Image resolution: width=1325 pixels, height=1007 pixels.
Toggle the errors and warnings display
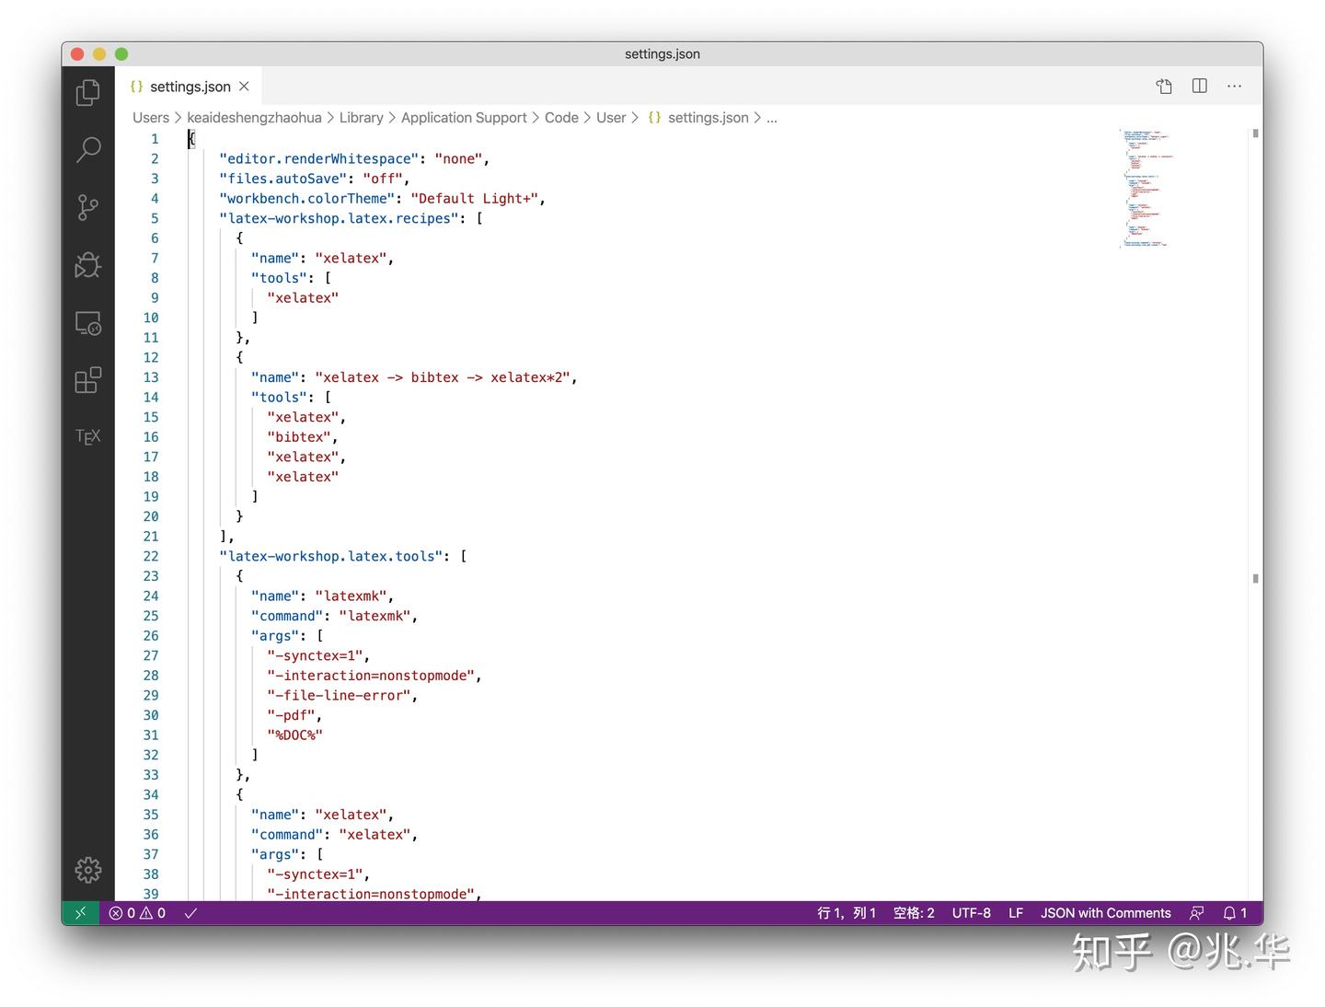(135, 912)
